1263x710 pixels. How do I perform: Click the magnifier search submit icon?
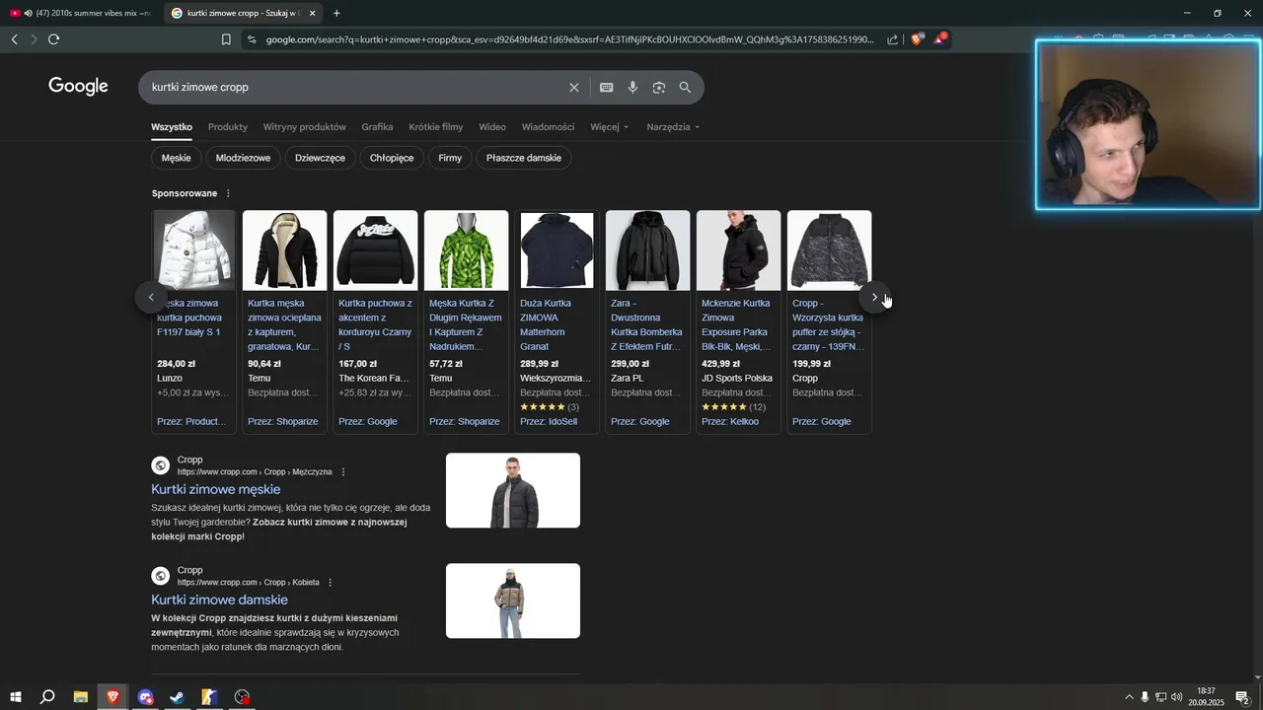click(x=685, y=88)
